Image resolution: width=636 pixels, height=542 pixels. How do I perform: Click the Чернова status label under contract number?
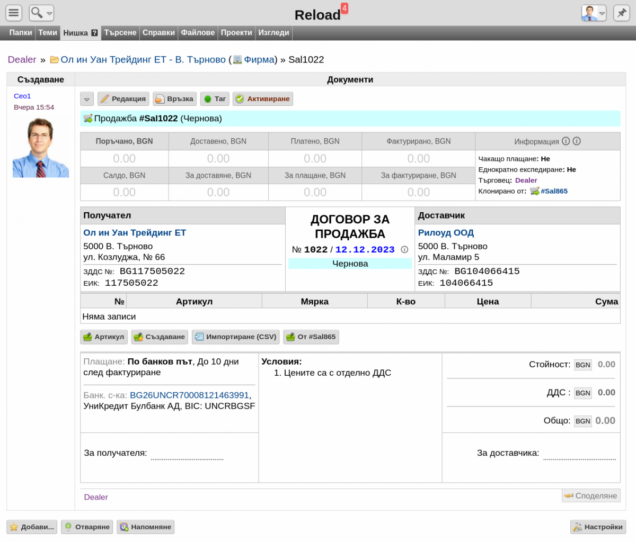point(350,264)
